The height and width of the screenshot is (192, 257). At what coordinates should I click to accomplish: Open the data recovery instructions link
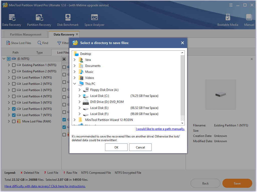point(45,186)
